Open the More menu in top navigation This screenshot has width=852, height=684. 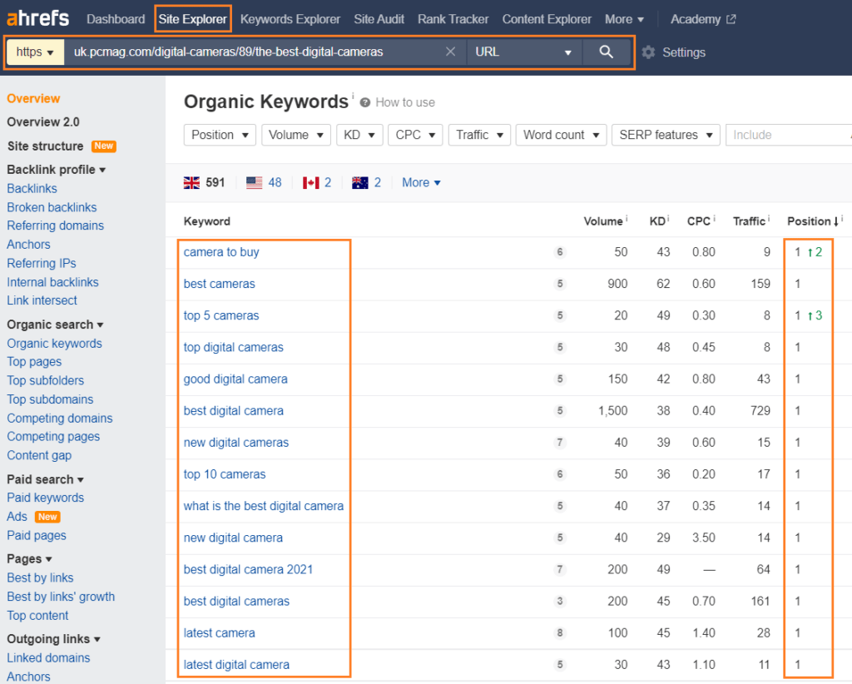tap(624, 19)
